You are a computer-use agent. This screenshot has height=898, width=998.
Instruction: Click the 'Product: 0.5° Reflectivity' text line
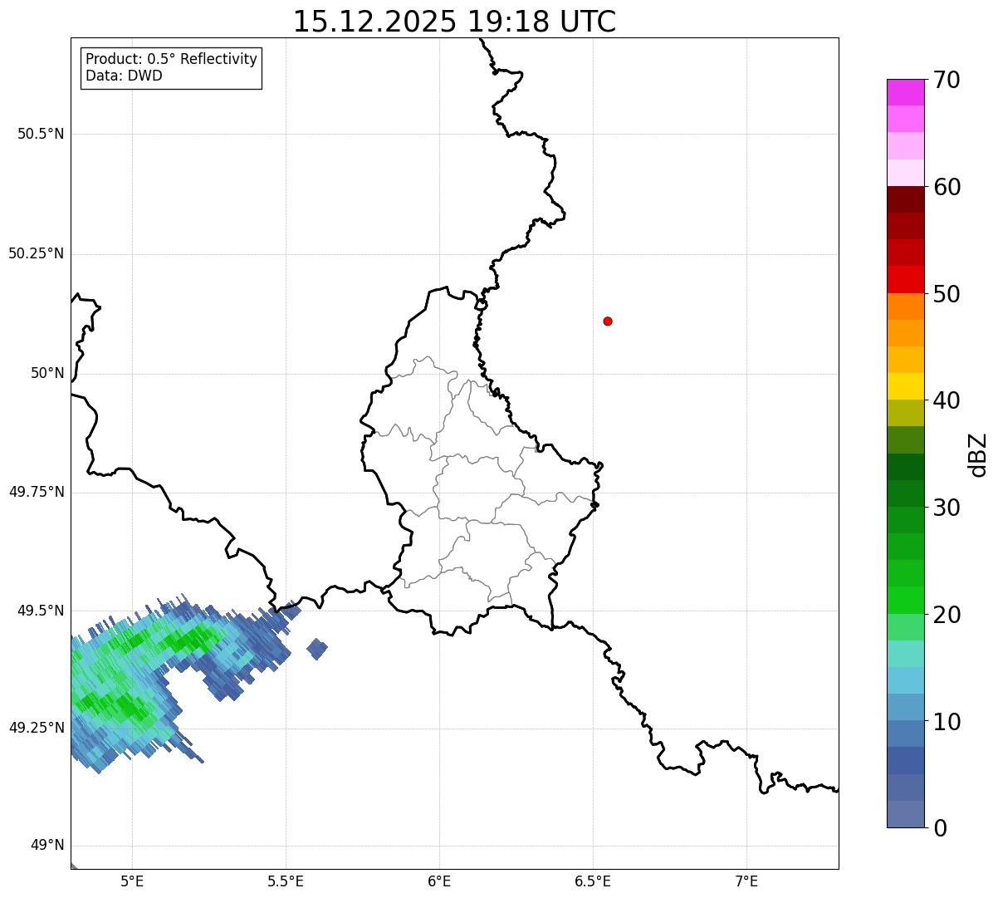pos(171,60)
